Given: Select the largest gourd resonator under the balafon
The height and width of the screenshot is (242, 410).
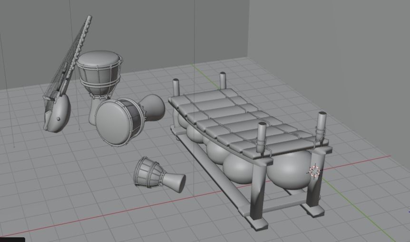Looking at the screenshot, I should (x=290, y=170).
